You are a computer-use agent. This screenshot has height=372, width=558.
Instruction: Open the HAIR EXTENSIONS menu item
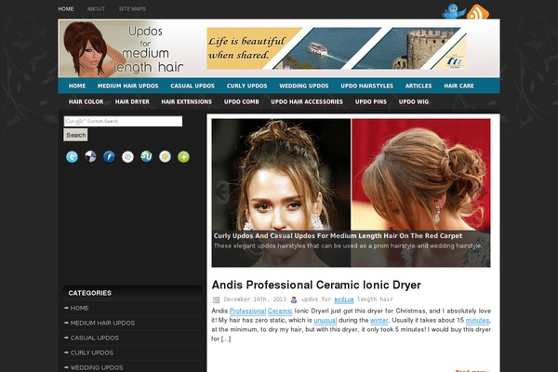click(x=187, y=101)
